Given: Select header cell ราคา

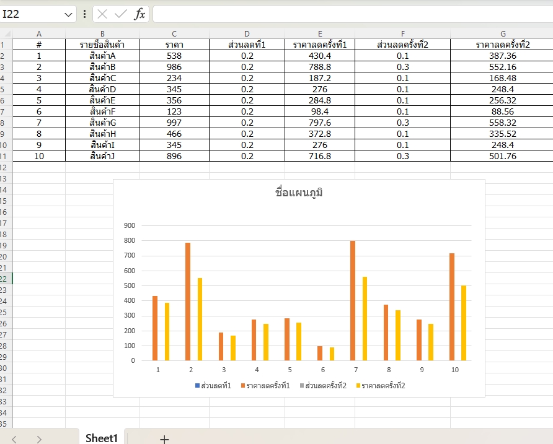Looking at the screenshot, I should [x=174, y=45].
